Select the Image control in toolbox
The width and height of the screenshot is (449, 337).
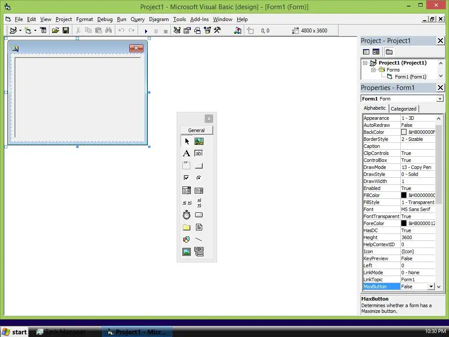(186, 252)
